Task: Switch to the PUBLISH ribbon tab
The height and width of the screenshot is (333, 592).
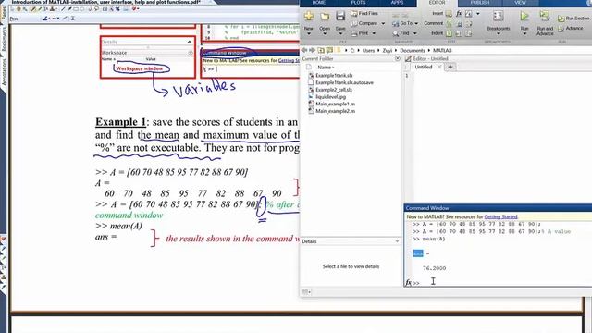Action: point(480,3)
